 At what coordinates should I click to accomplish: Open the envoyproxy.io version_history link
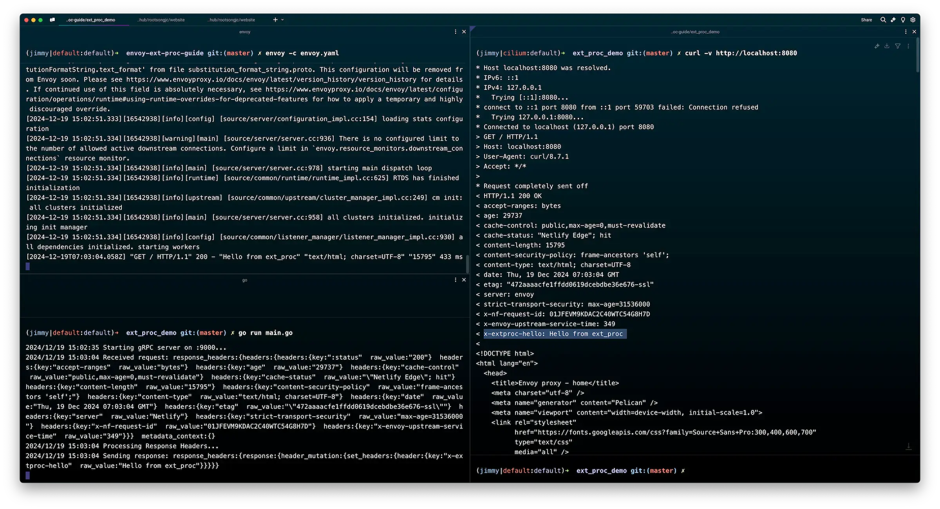point(271,79)
